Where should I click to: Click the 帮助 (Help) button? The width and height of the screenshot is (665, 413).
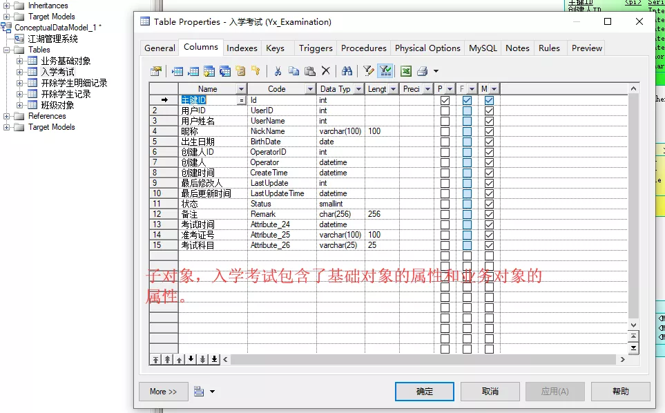pyautogui.click(x=621, y=392)
